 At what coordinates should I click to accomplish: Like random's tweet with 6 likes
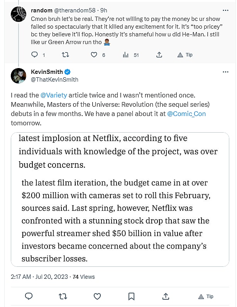click(x=94, y=55)
